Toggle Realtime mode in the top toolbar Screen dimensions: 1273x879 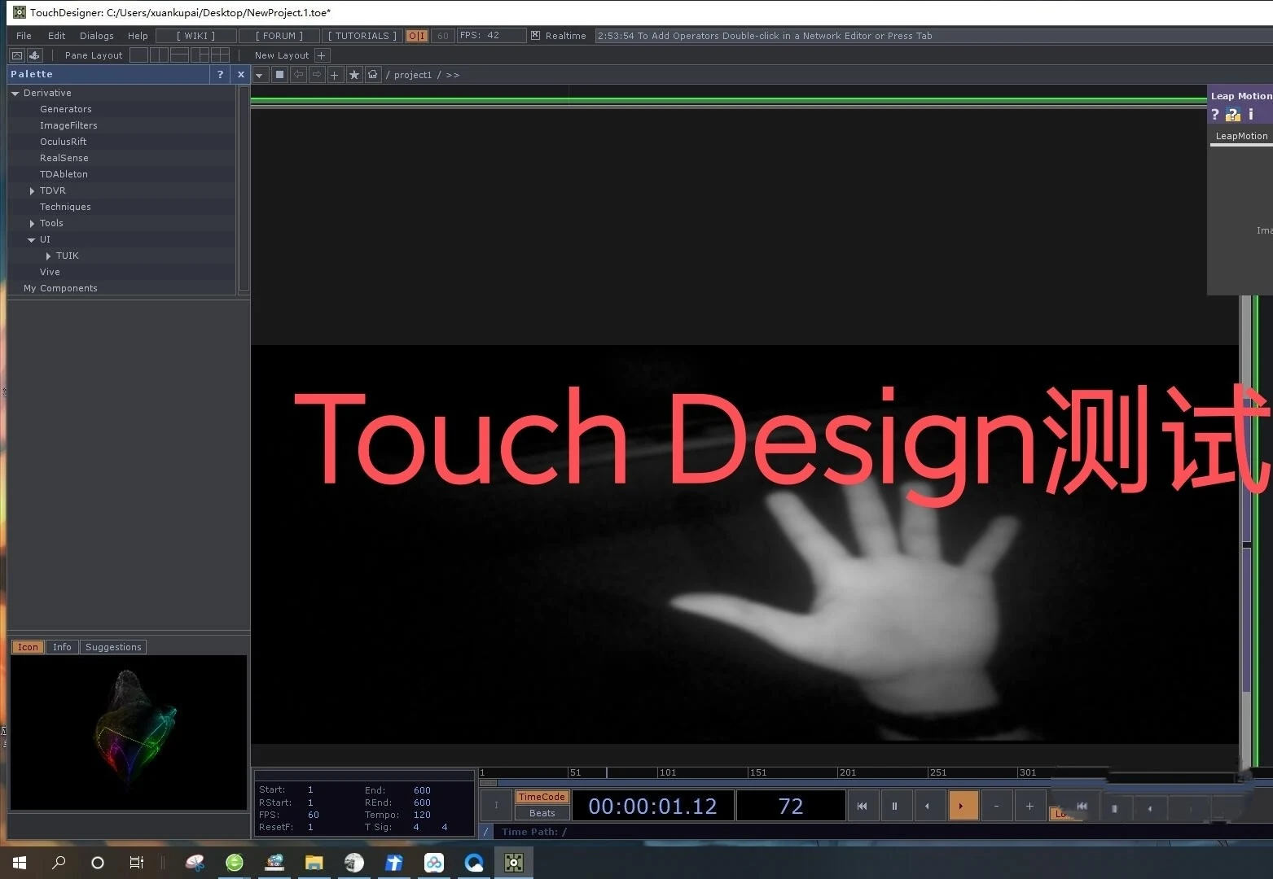(x=559, y=35)
